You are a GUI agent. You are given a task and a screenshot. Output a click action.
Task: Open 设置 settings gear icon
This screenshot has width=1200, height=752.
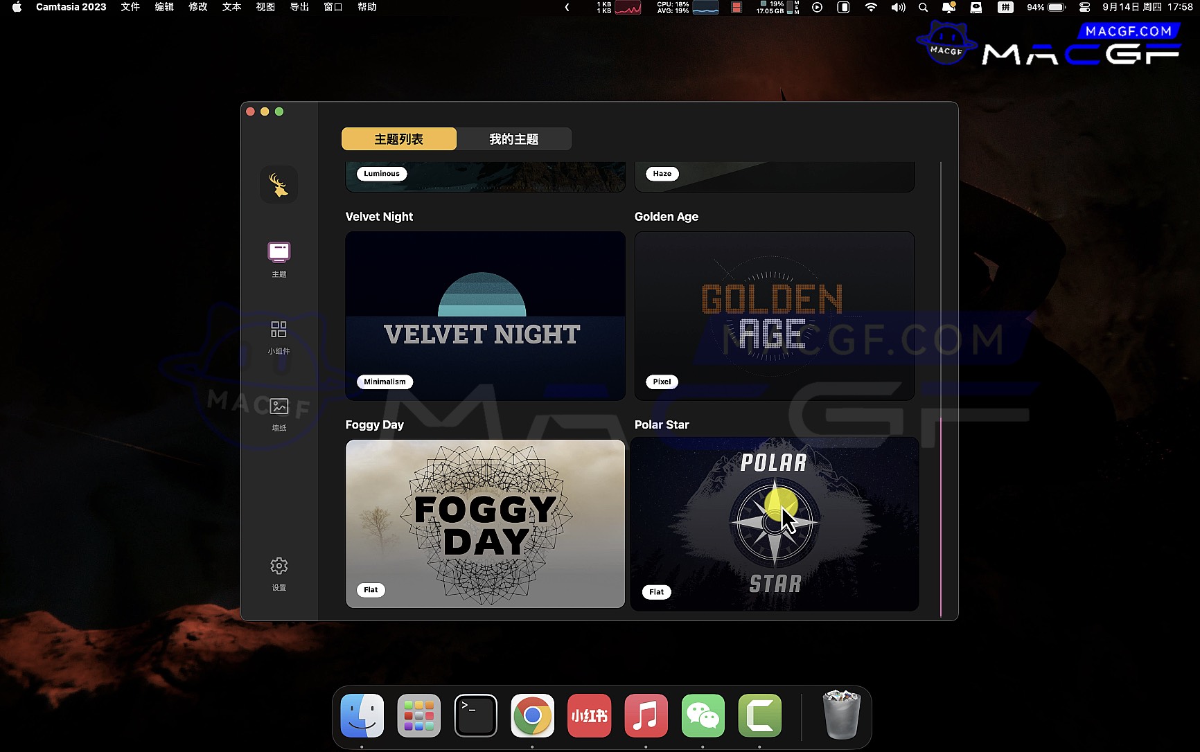(x=279, y=566)
